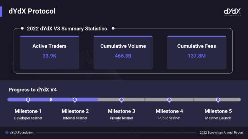Select the Milestone 1 pin marker
The height and width of the screenshot is (139, 248).
pyautogui.click(x=28, y=100)
